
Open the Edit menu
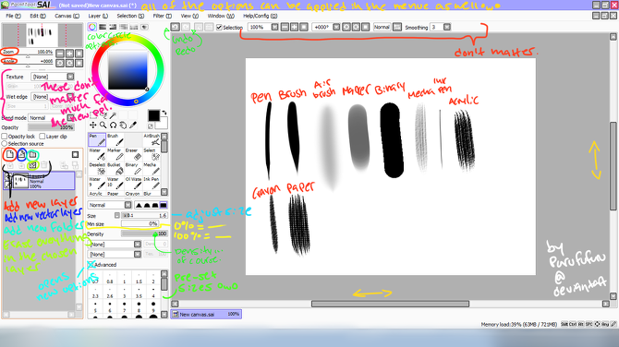click(38, 16)
